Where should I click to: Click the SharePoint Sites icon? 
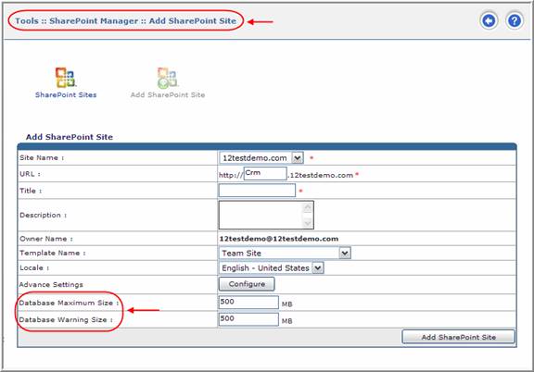click(66, 77)
